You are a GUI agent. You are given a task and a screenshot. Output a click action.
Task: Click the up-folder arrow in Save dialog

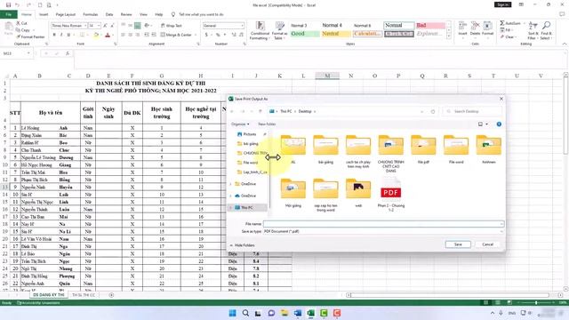pyautogui.click(x=260, y=111)
